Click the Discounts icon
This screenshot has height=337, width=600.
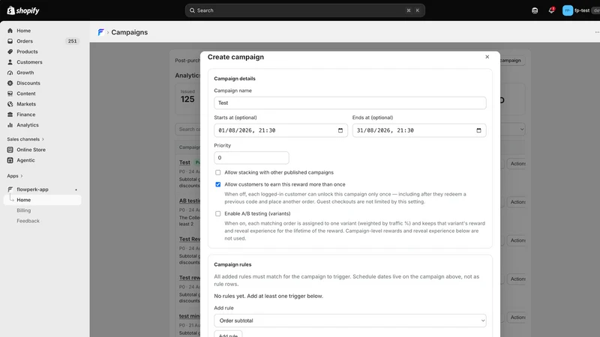point(10,83)
